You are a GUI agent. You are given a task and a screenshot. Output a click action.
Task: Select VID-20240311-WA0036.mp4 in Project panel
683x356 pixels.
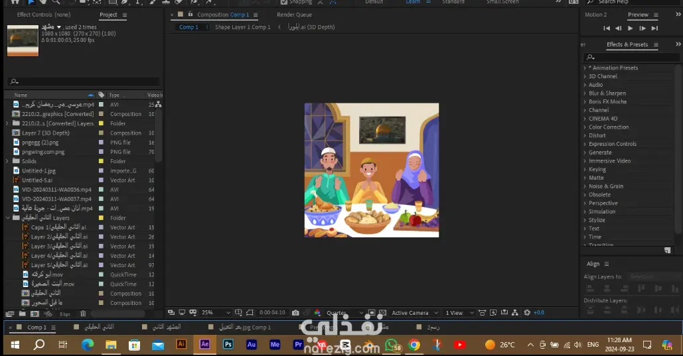tap(56, 190)
